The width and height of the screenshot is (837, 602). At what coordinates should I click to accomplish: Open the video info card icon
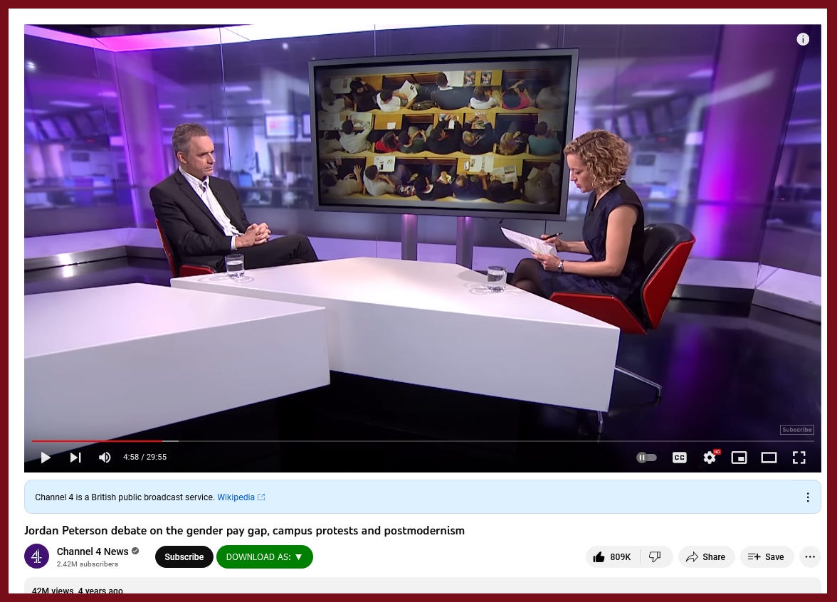click(803, 39)
